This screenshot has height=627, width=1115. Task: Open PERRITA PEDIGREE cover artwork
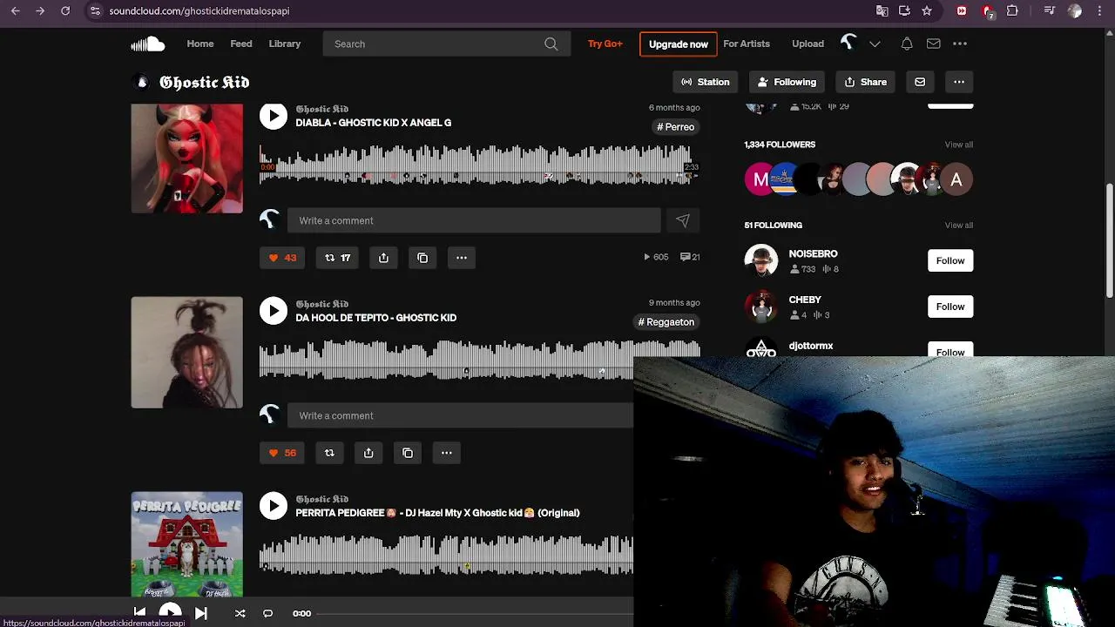coord(187,544)
